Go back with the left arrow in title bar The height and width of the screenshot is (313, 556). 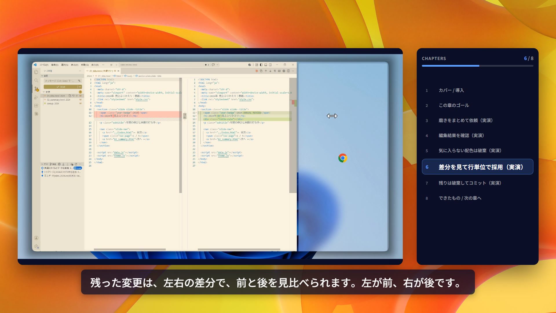[111, 65]
